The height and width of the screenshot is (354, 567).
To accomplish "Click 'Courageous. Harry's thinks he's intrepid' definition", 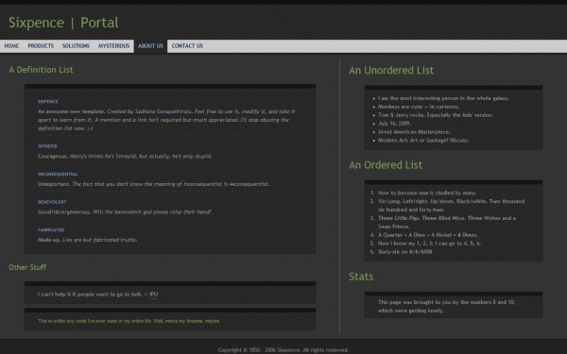I will 125,156.
